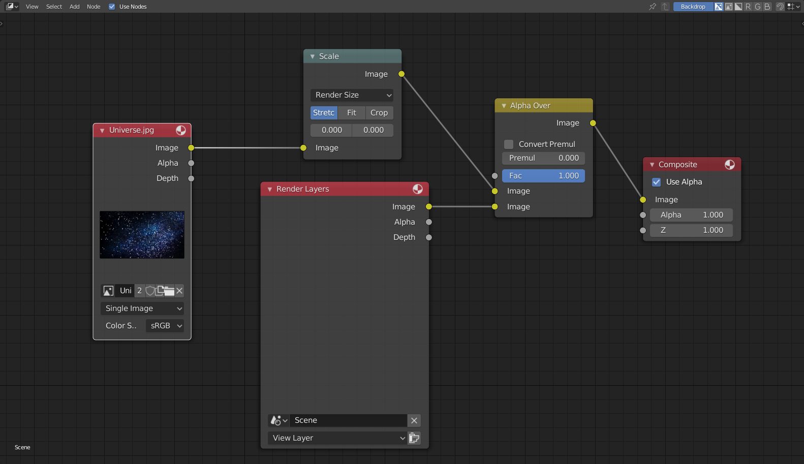804x464 pixels.
Task: Open the Render Size dropdown
Action: click(x=352, y=95)
